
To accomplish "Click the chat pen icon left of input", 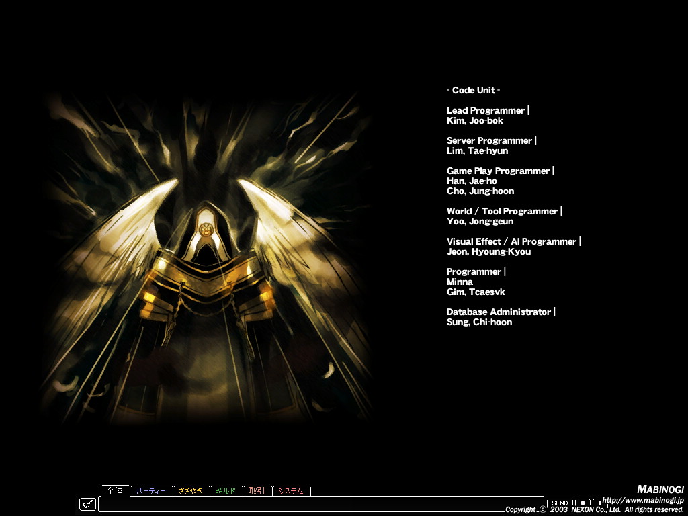I will coord(88,504).
